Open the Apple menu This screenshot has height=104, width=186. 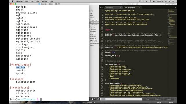[12, 1]
